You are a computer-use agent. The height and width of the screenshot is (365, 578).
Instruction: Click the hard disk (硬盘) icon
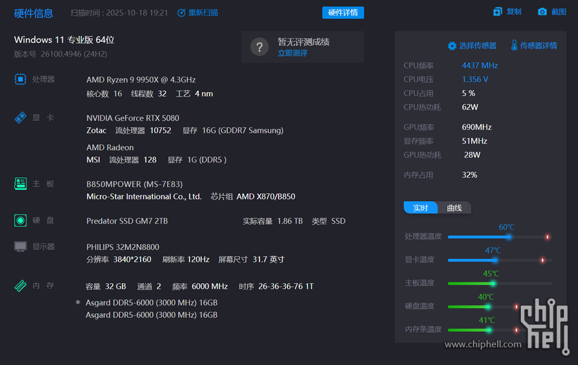pos(21,221)
